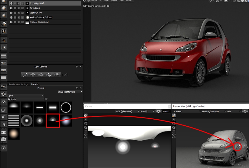Screen dimensions: 249x168
Task: Select Canvas hand pan tool
Action: tap(86, 123)
